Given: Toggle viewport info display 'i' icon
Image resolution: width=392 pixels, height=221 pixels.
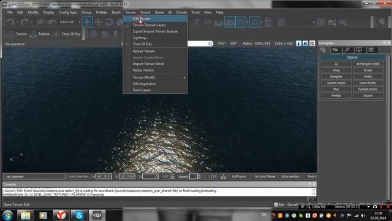Looking at the screenshot, I should tap(298, 44).
